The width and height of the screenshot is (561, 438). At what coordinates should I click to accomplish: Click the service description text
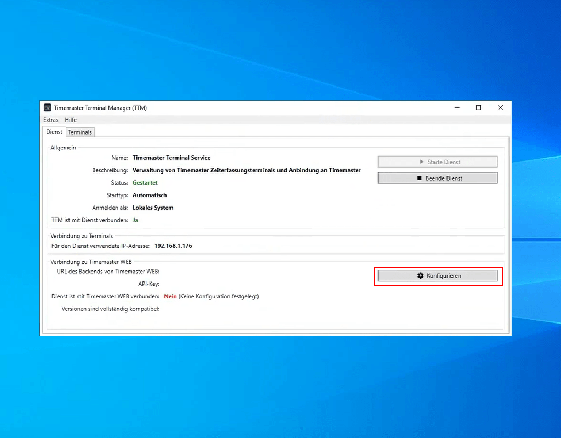point(247,170)
